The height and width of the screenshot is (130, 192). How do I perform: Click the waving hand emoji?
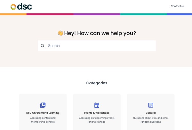(x=60, y=33)
